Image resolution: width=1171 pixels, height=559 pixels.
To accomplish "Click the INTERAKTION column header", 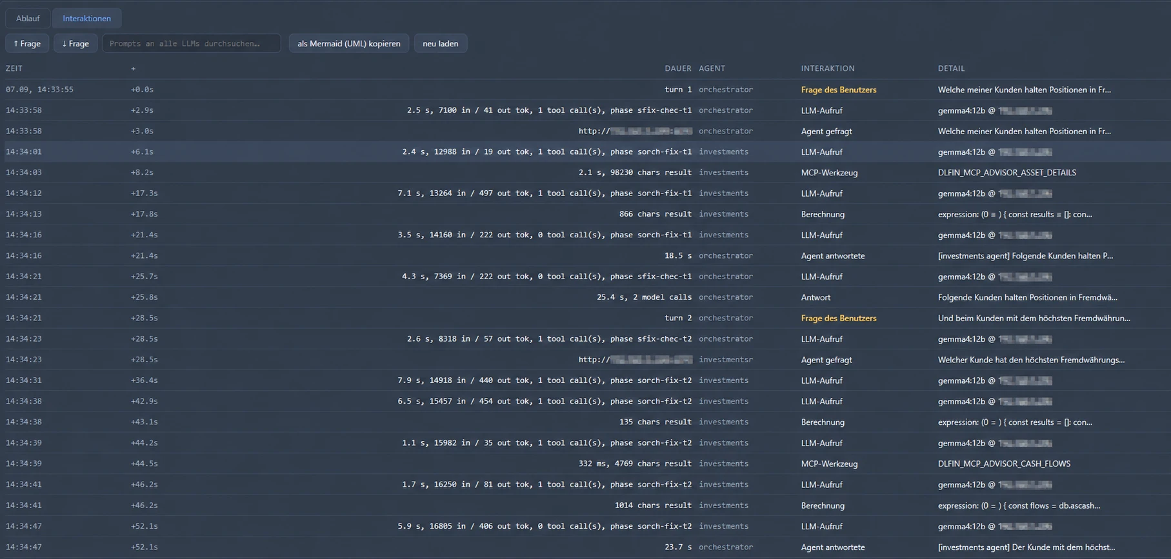I will point(828,68).
